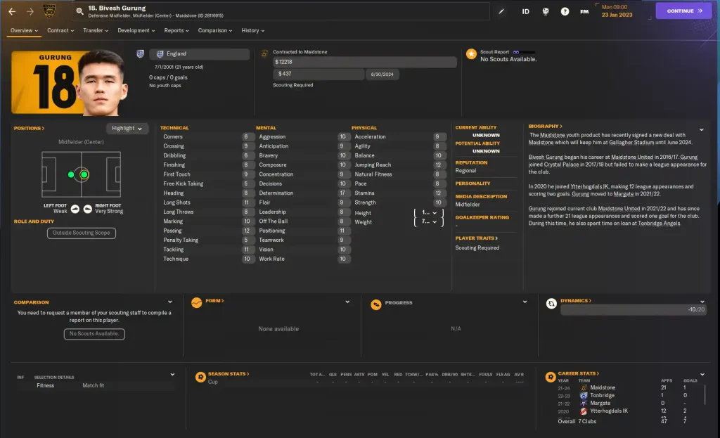Click the defensive midfield position dot
Image resolution: width=720 pixels, height=438 pixels.
tap(71, 174)
